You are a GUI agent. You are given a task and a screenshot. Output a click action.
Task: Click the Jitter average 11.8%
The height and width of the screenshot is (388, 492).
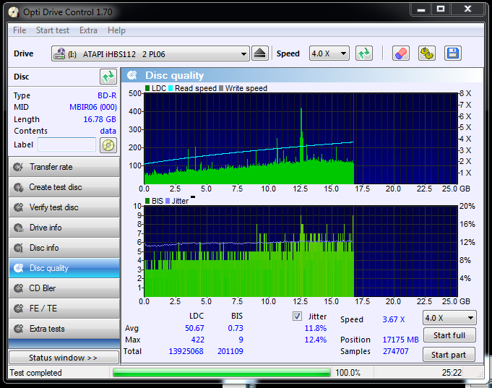[316, 328]
